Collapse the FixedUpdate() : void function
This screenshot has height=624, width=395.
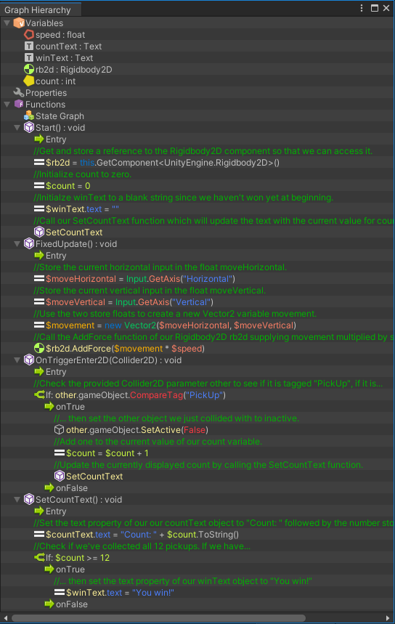coord(17,244)
